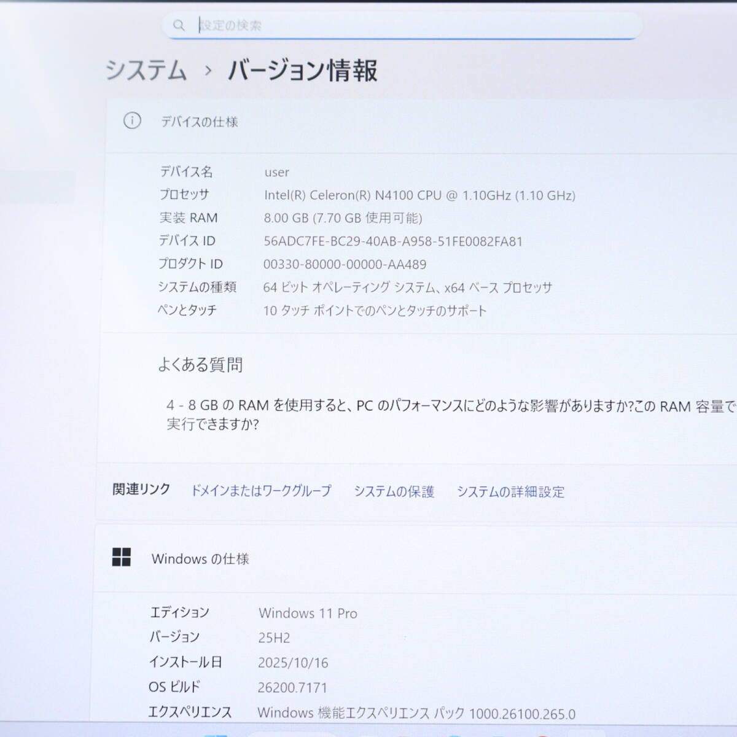
Task: Go back to システム breadcrumb
Action: 146,69
